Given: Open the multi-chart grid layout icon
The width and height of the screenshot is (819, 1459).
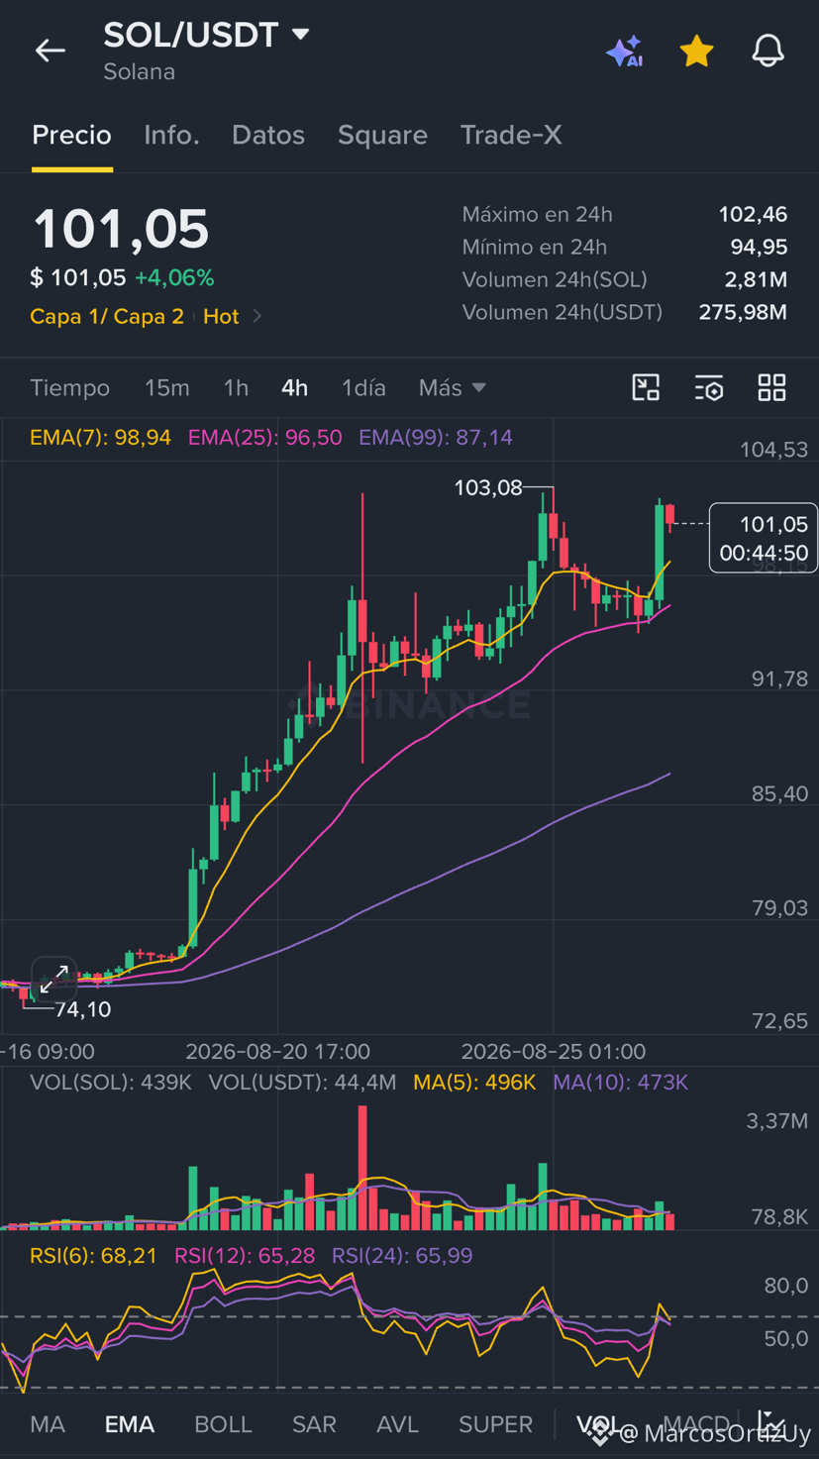Looking at the screenshot, I should tap(771, 387).
